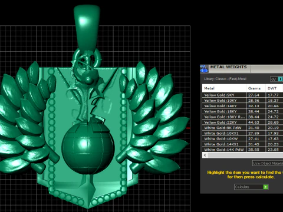Click the Metal Weights flask icon
The height and width of the screenshot is (212, 283).
tap(204, 69)
